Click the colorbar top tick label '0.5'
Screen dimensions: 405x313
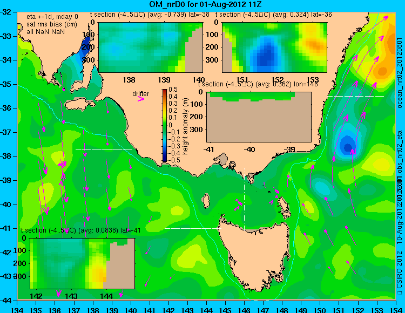pos(173,90)
